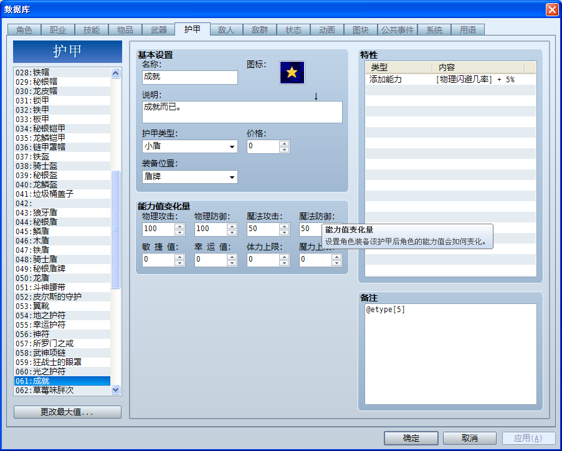Go to the 敌人 tab
This screenshot has height=451, width=562.
pyautogui.click(x=226, y=30)
